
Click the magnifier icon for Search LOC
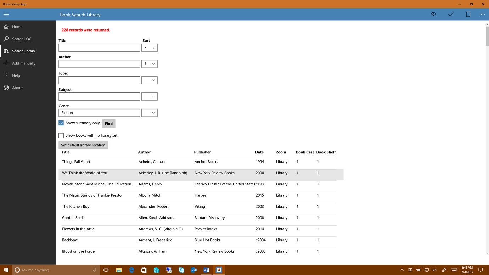[6, 39]
